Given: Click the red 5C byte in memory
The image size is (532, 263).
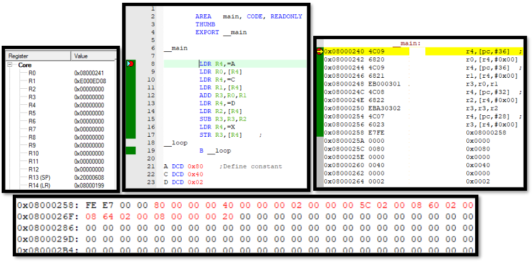Looking at the screenshot, I should (365, 205).
